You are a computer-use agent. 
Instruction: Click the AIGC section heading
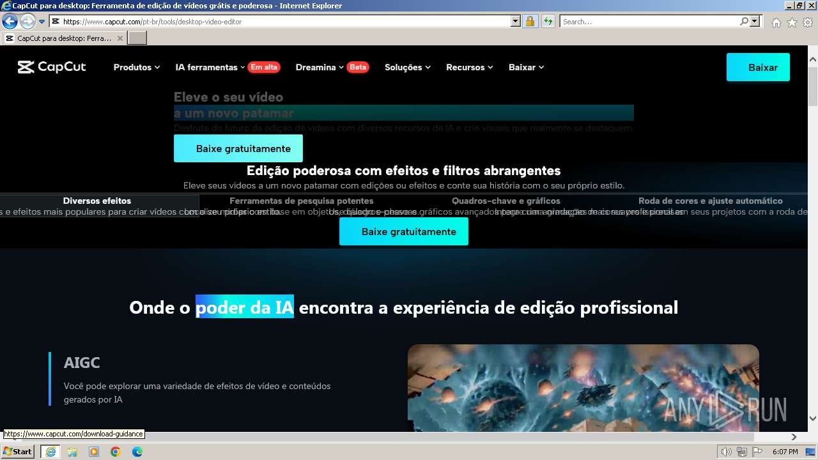82,362
